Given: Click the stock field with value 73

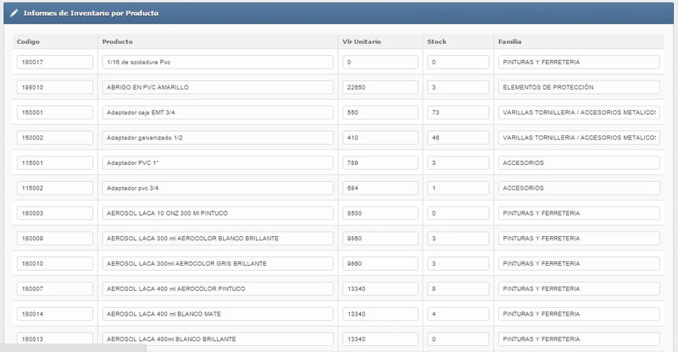Looking at the screenshot, I should pos(458,113).
